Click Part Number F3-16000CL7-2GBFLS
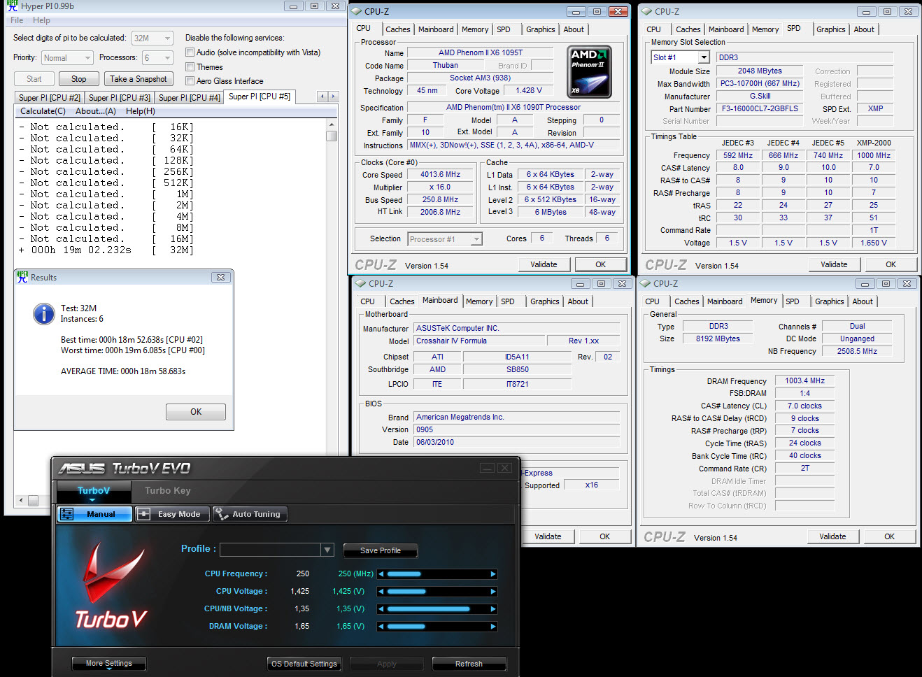 pyautogui.click(x=760, y=109)
